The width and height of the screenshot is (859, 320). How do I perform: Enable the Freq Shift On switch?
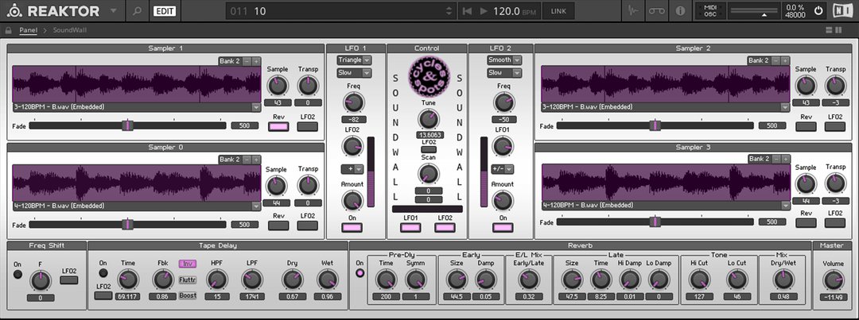pos(17,275)
